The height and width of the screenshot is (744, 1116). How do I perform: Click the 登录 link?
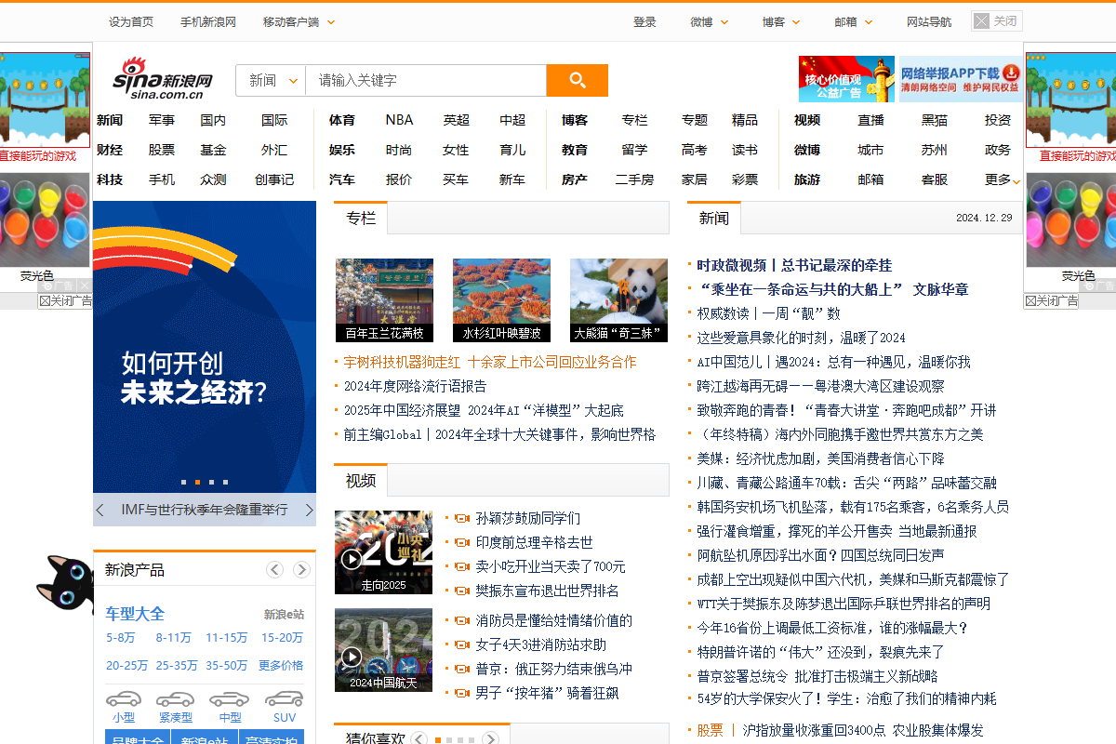pos(644,21)
